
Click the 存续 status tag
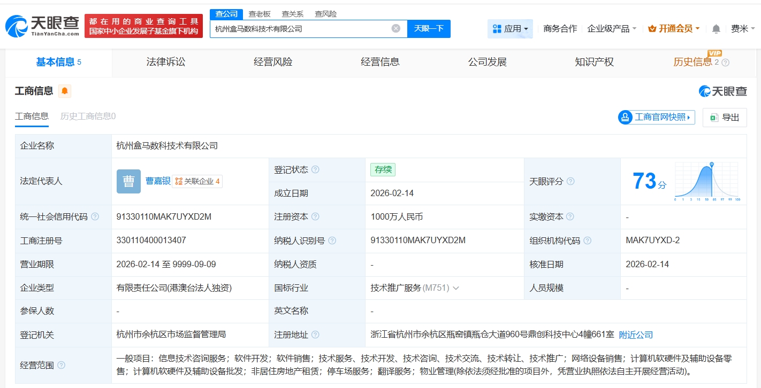[x=383, y=169]
